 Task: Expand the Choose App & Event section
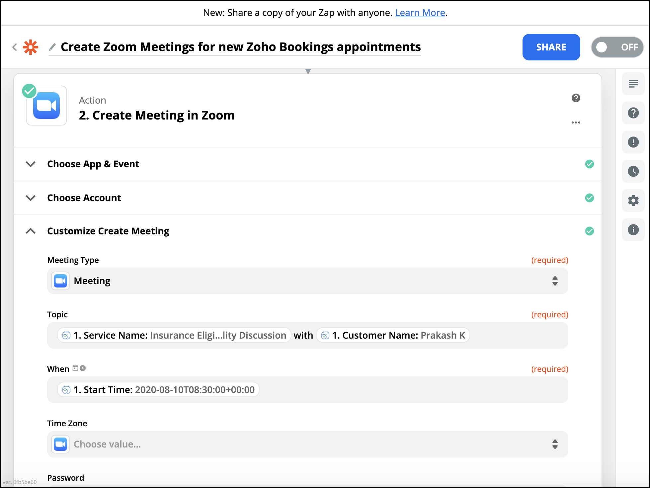point(93,164)
